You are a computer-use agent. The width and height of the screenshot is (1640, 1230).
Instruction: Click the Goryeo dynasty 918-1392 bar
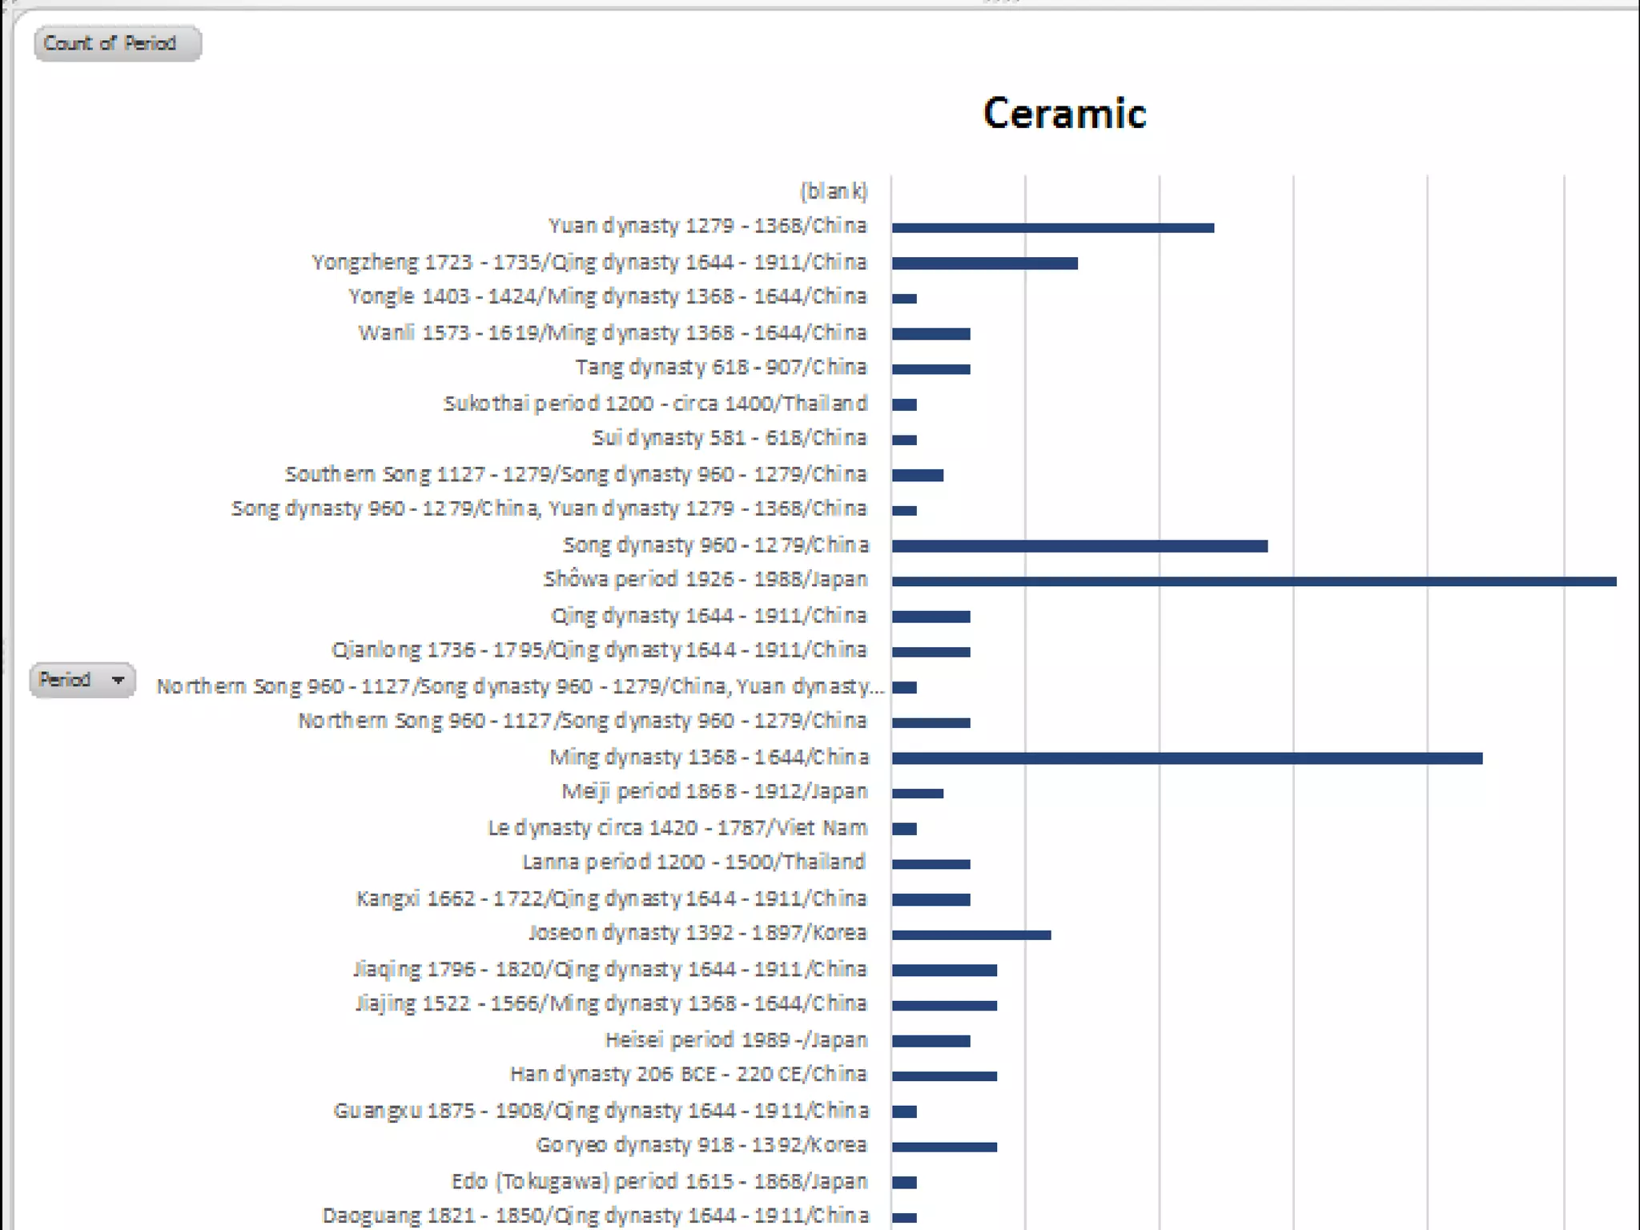(944, 1147)
